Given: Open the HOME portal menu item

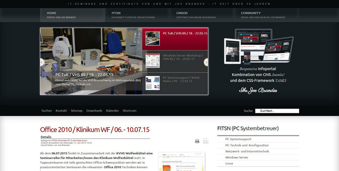Looking at the screenshot, I should 73,15.
